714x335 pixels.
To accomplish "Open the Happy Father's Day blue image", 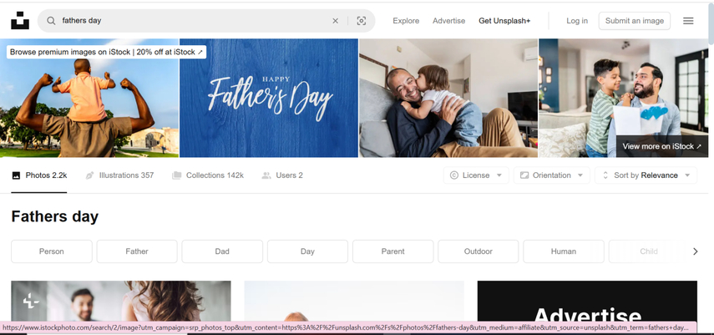I will click(269, 98).
